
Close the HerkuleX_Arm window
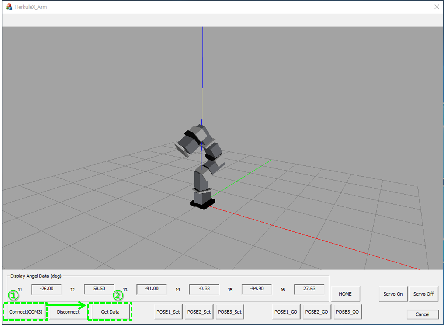coord(436,7)
